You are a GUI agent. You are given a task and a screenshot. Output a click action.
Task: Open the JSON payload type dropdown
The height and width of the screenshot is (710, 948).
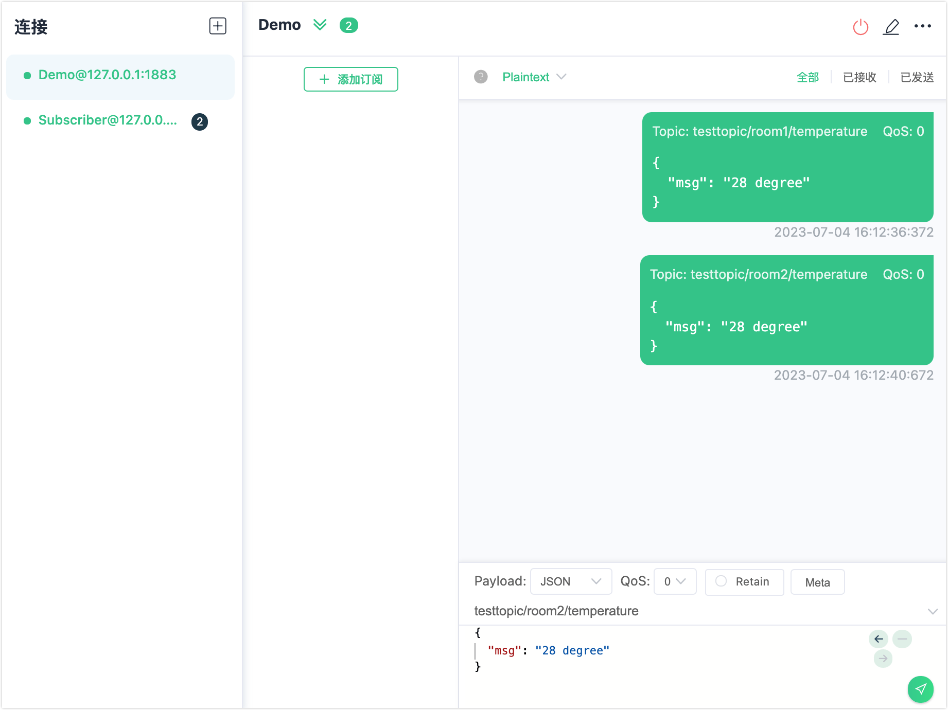click(571, 581)
